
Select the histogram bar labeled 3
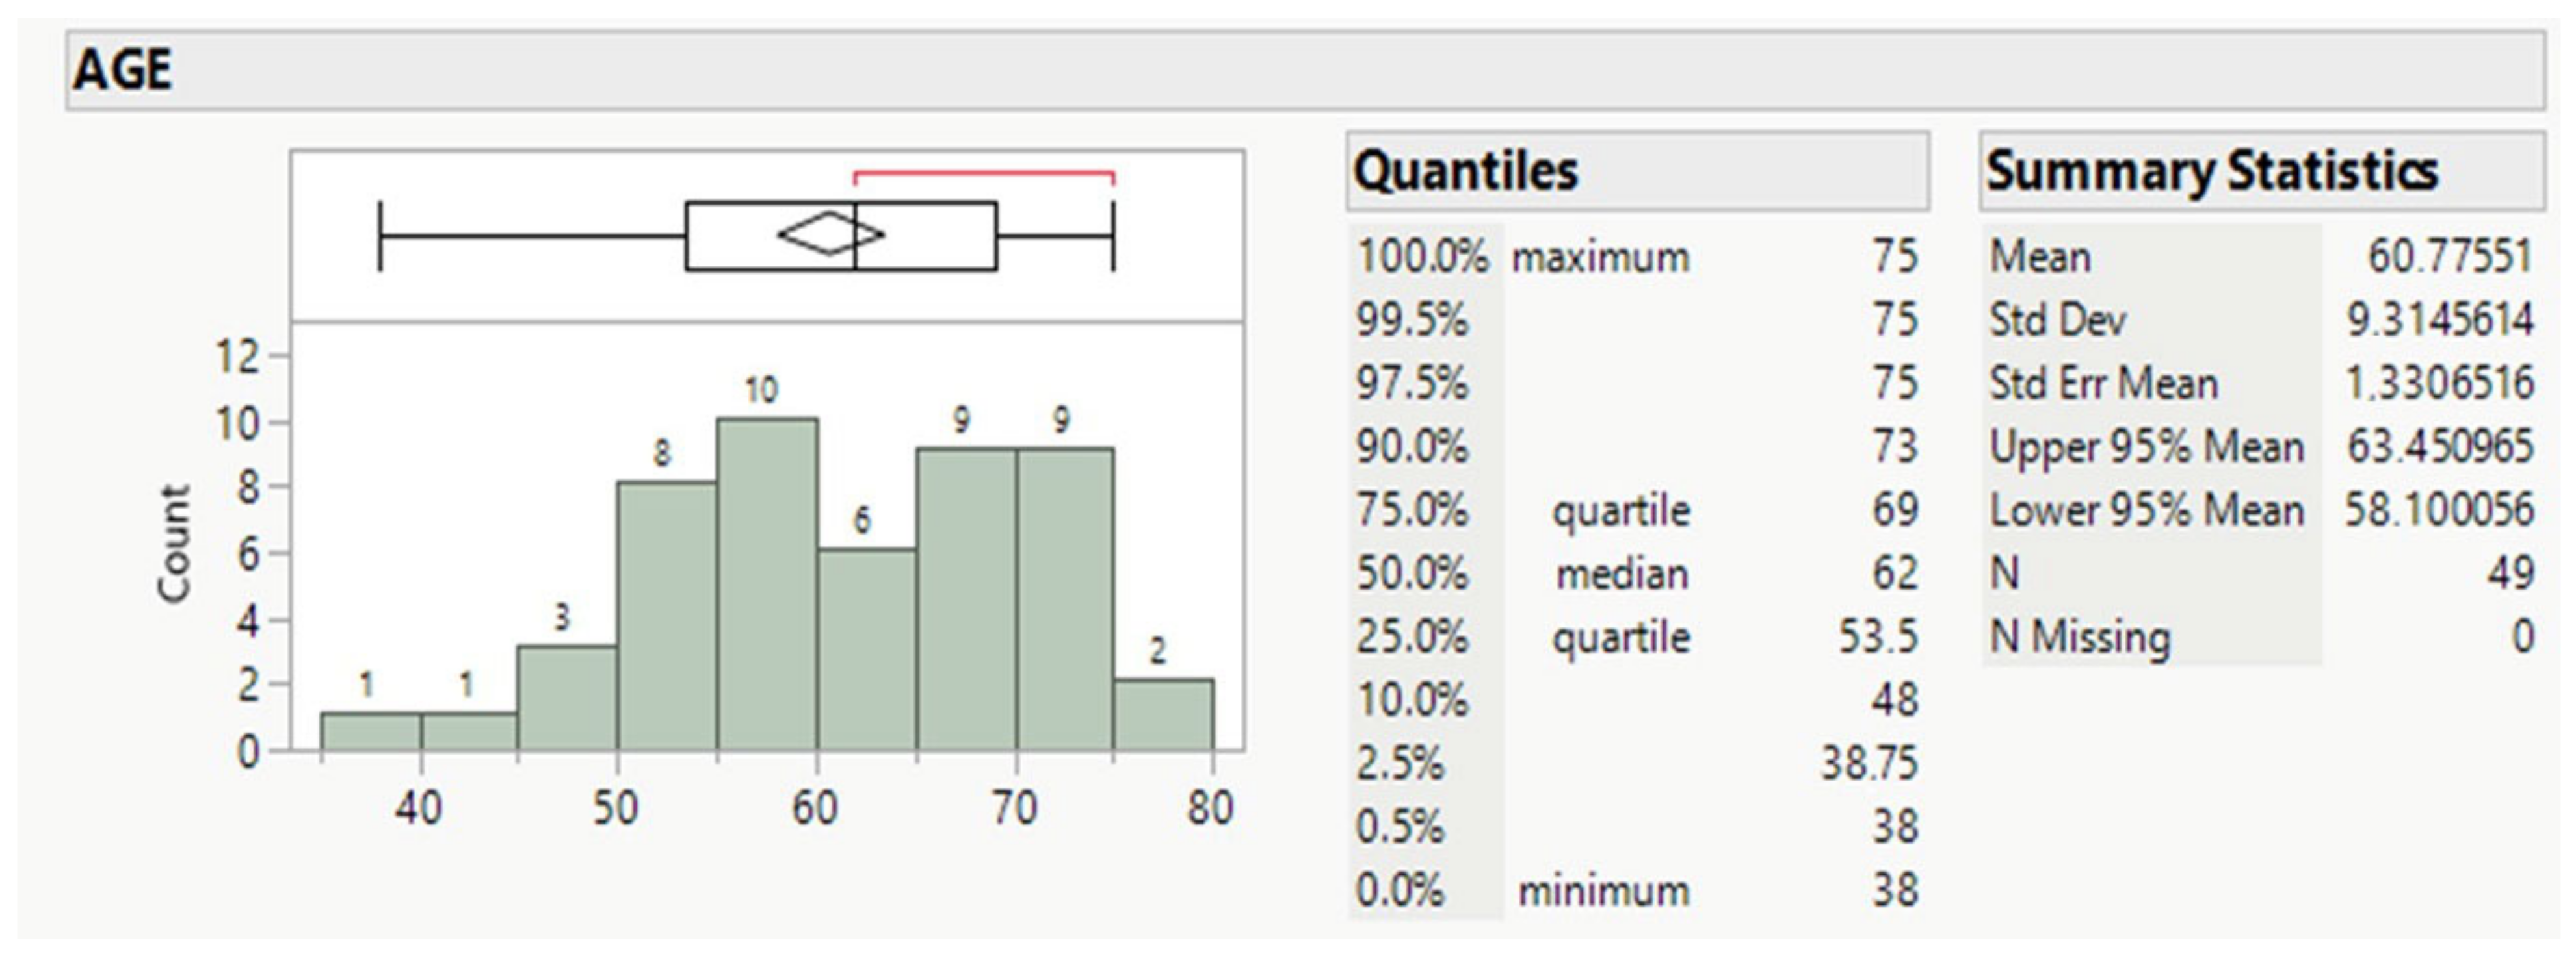pyautogui.click(x=567, y=698)
